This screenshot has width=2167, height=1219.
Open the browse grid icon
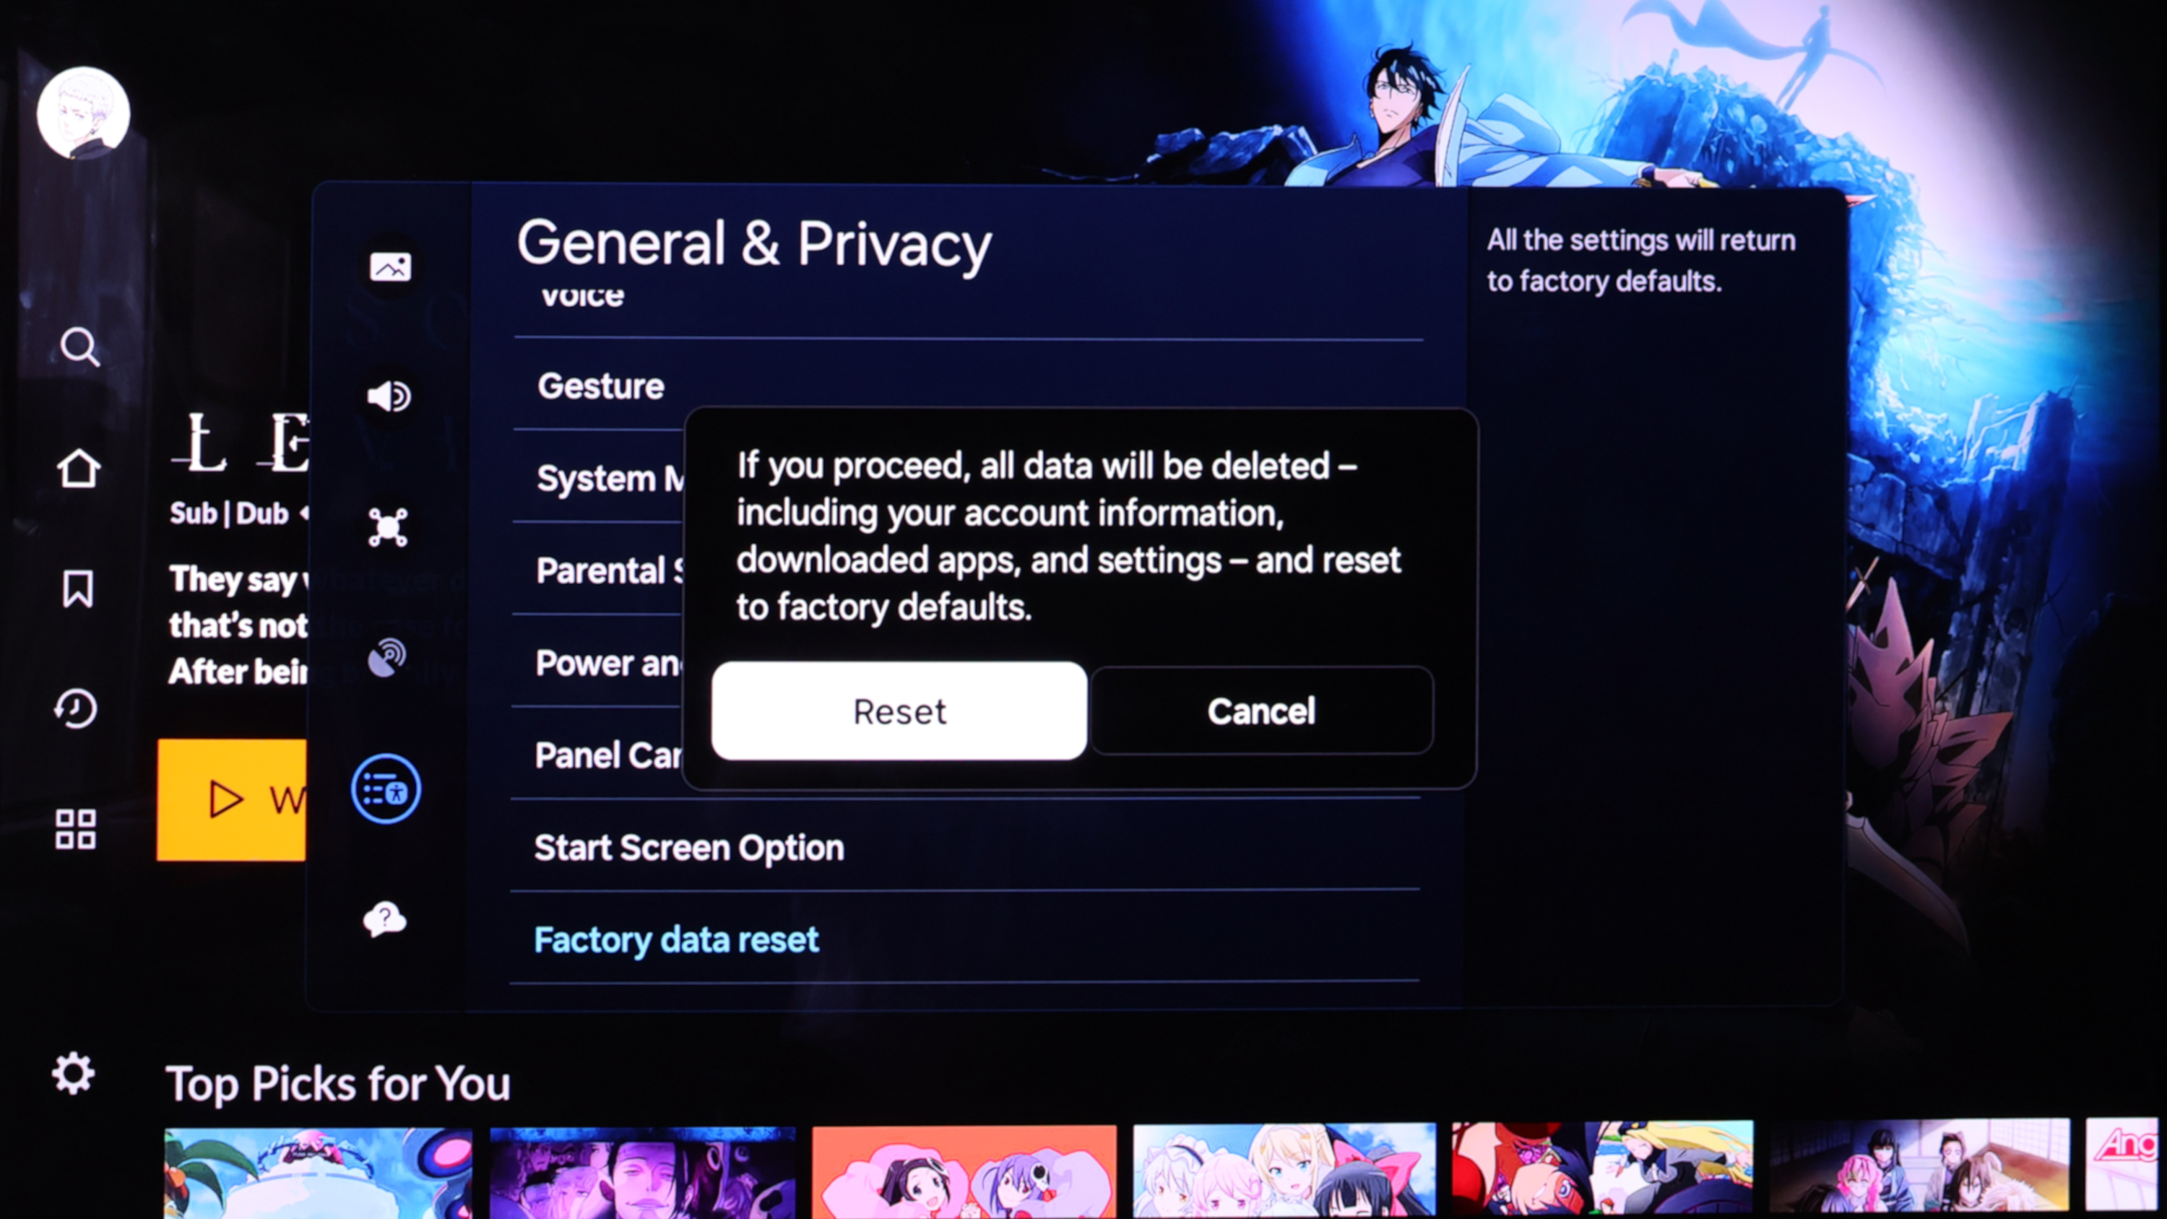coord(76,830)
